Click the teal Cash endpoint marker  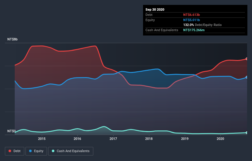pyautogui.click(x=247, y=133)
